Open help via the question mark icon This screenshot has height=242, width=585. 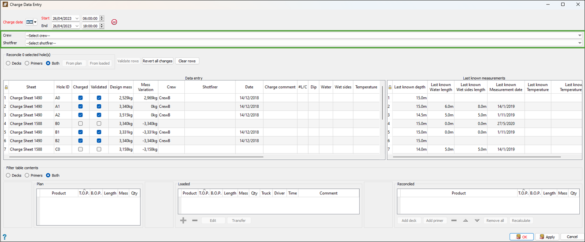[x=4, y=237]
